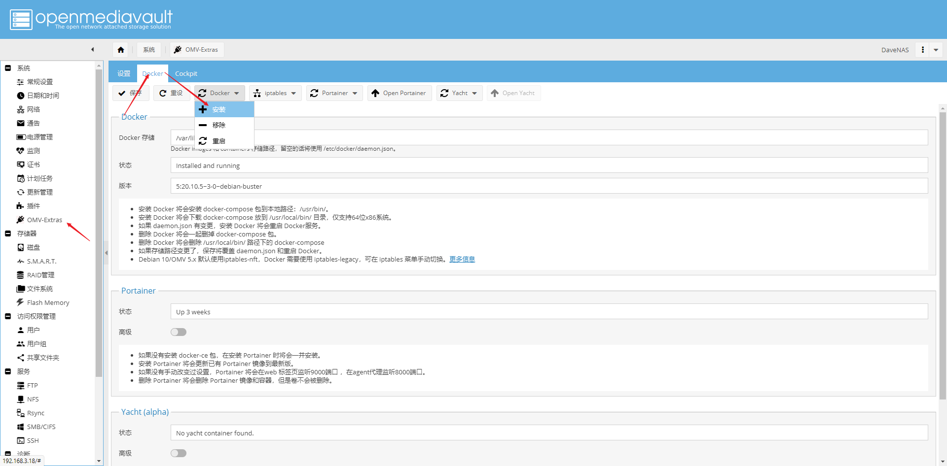Collapse the sidebar with the left arrow icon
Viewport: 947px width, 466px height.
pos(92,49)
